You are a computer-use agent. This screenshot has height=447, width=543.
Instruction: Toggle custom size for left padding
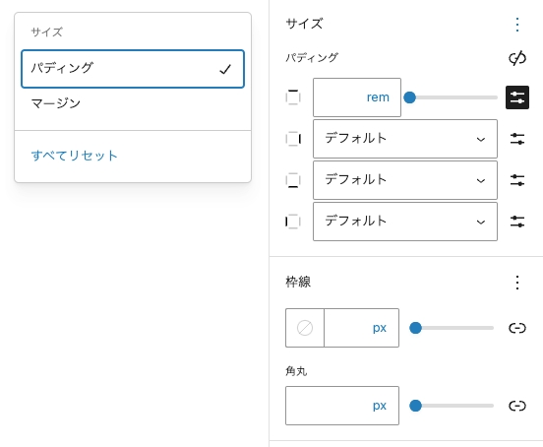point(517,222)
